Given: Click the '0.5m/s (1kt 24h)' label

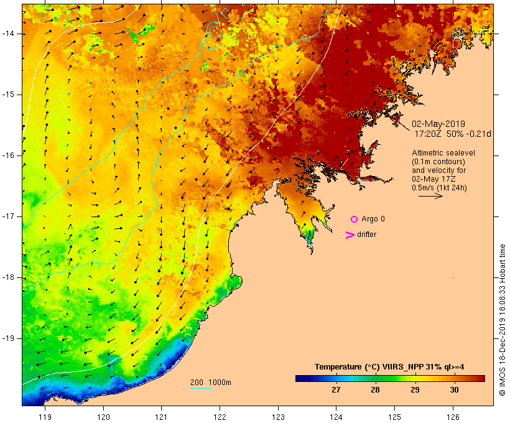Looking at the screenshot, I should (440, 188).
